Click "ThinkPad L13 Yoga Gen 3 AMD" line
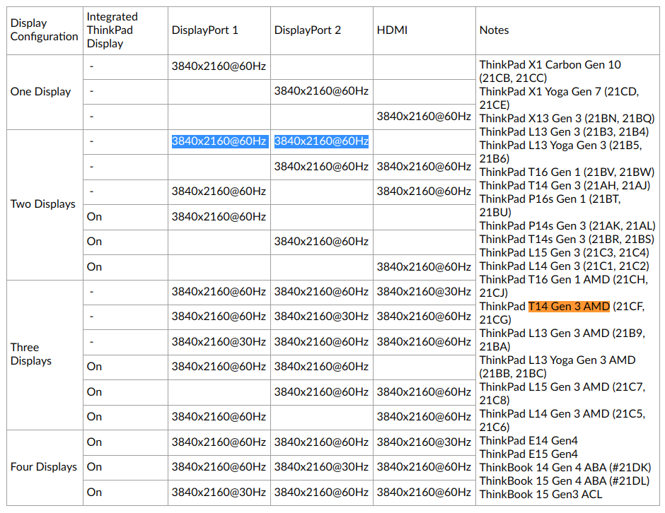665x513 pixels. click(557, 360)
